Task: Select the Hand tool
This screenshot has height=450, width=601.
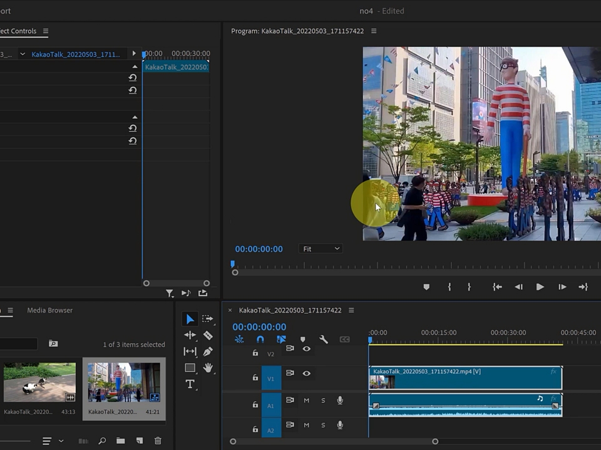Action: pyautogui.click(x=208, y=367)
